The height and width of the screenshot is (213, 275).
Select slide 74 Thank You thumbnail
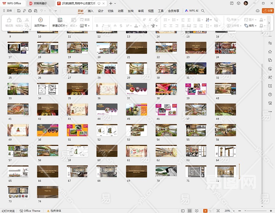click(47, 192)
